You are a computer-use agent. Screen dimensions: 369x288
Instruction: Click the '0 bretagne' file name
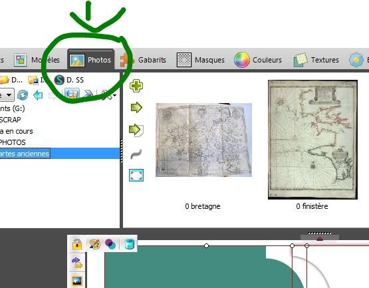tap(203, 206)
